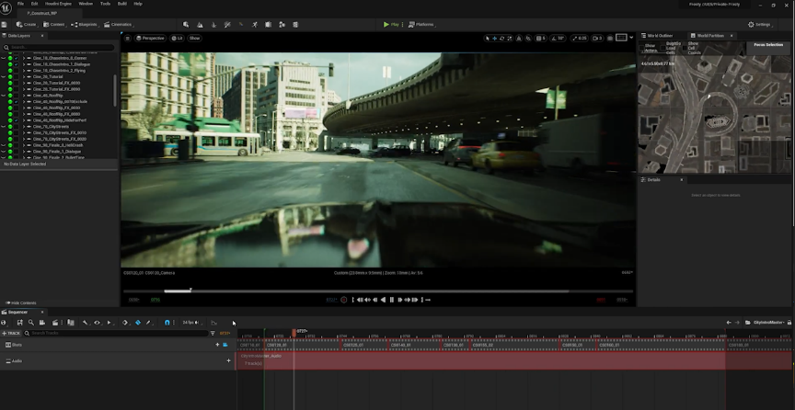Screen dimensions: 795x410
Task: Select the translate gizmo tool in viewport
Action: 495,38
